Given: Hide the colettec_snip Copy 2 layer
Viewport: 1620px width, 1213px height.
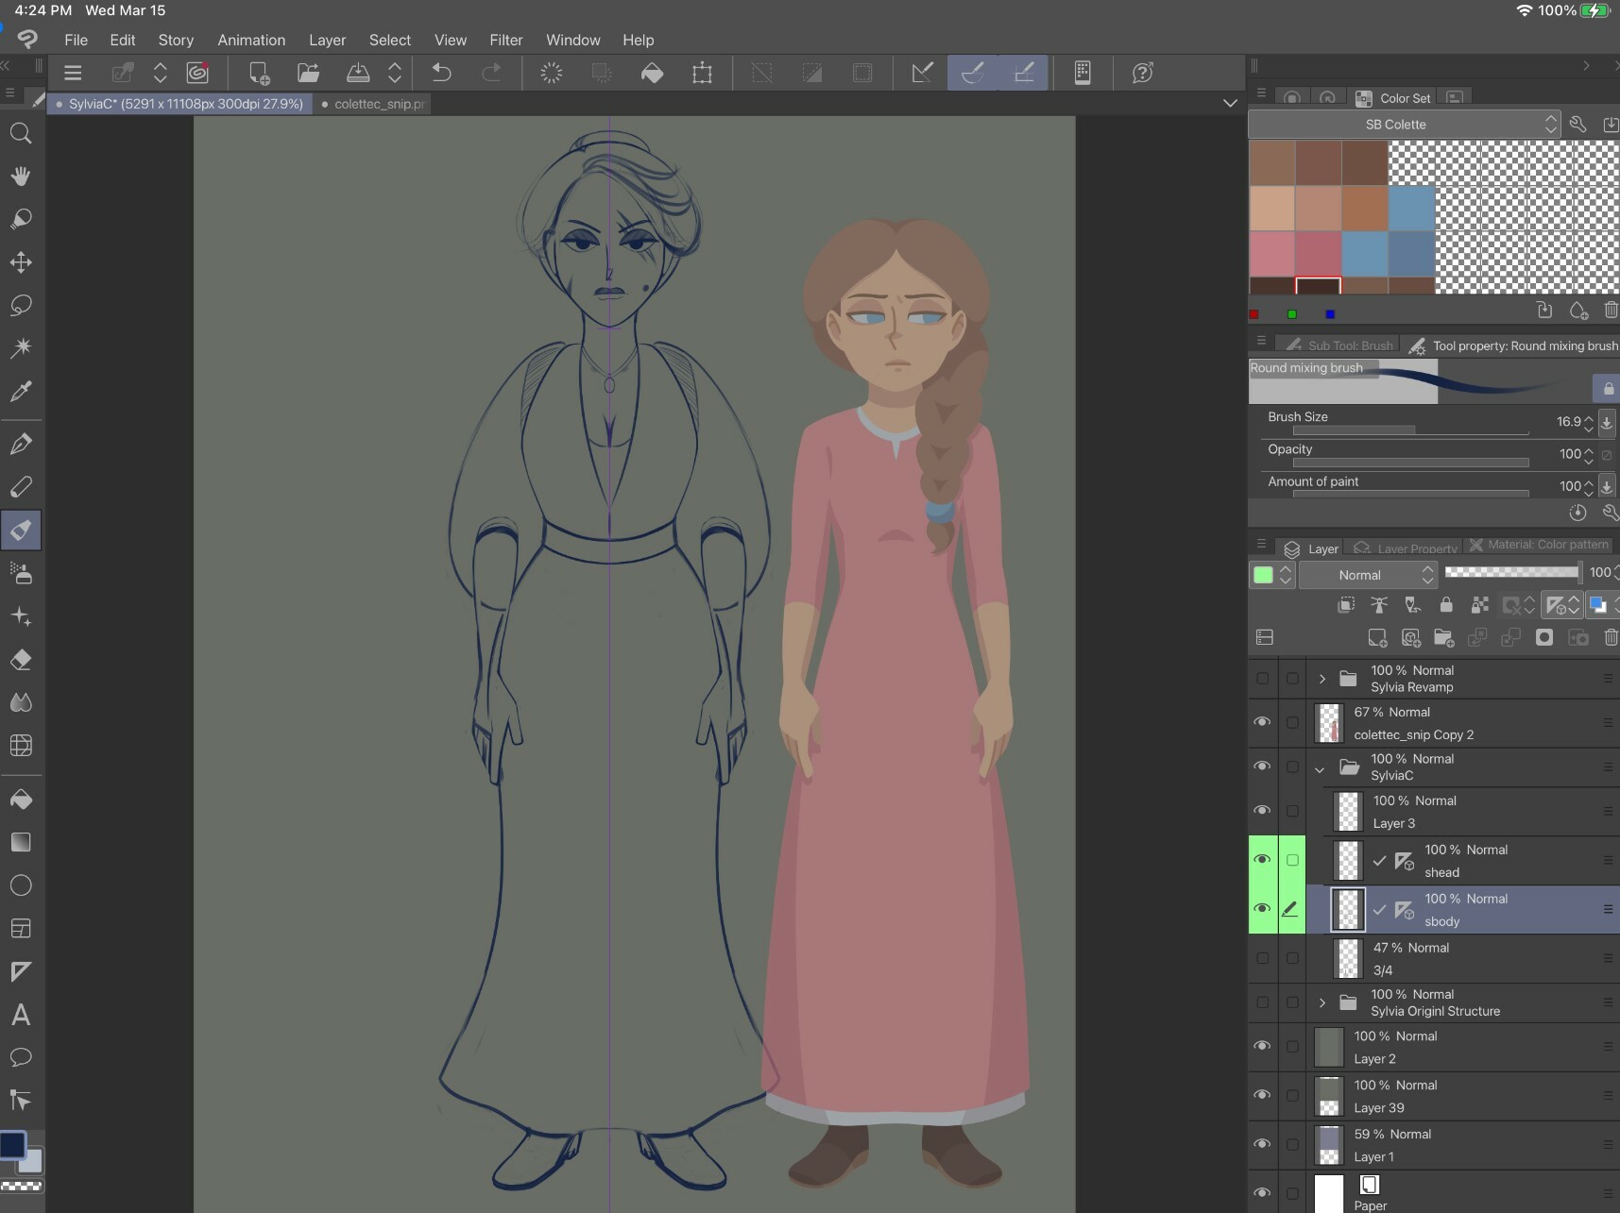Looking at the screenshot, I should coord(1262,722).
